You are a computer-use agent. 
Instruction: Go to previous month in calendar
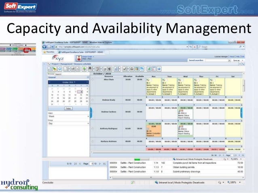(x=50, y=82)
